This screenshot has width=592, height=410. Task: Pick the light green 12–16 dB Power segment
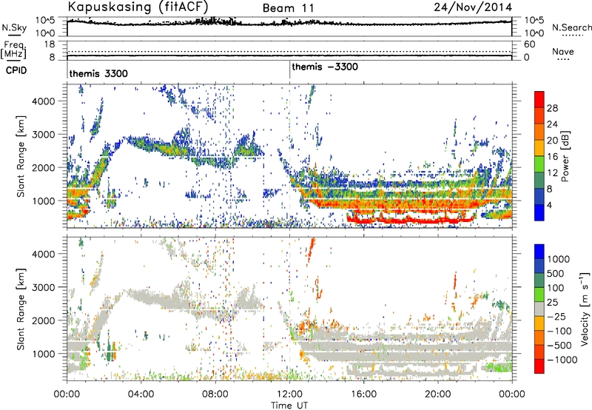(539, 164)
